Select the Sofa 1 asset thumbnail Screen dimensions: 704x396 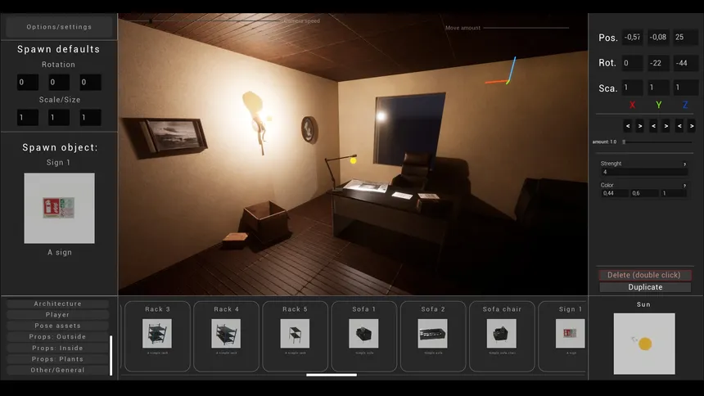pos(363,334)
